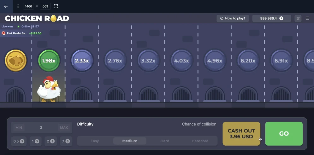Open the hamburger menu
This screenshot has width=314, height=155.
(x=308, y=18)
